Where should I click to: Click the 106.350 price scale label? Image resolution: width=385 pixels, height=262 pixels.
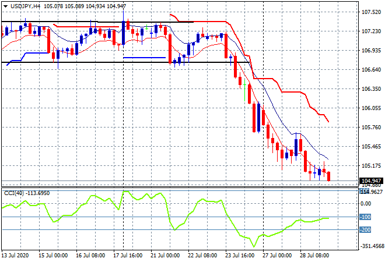371,88
